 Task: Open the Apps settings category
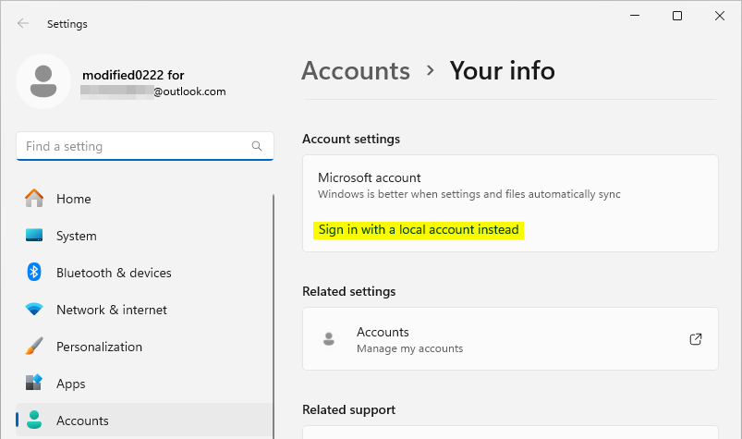click(x=144, y=384)
